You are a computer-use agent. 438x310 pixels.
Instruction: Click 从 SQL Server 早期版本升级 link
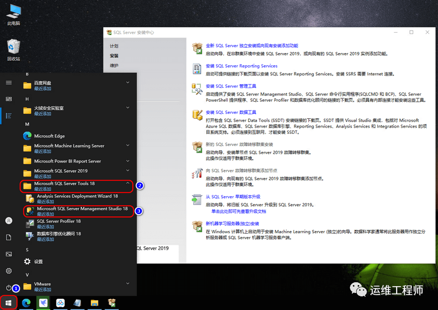pyautogui.click(x=233, y=197)
